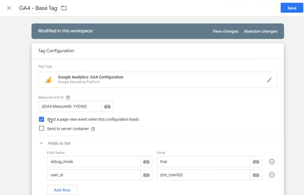This screenshot has width=304, height=195.
Task: Click the folder icon next to the tag name
Action: tap(64, 8)
